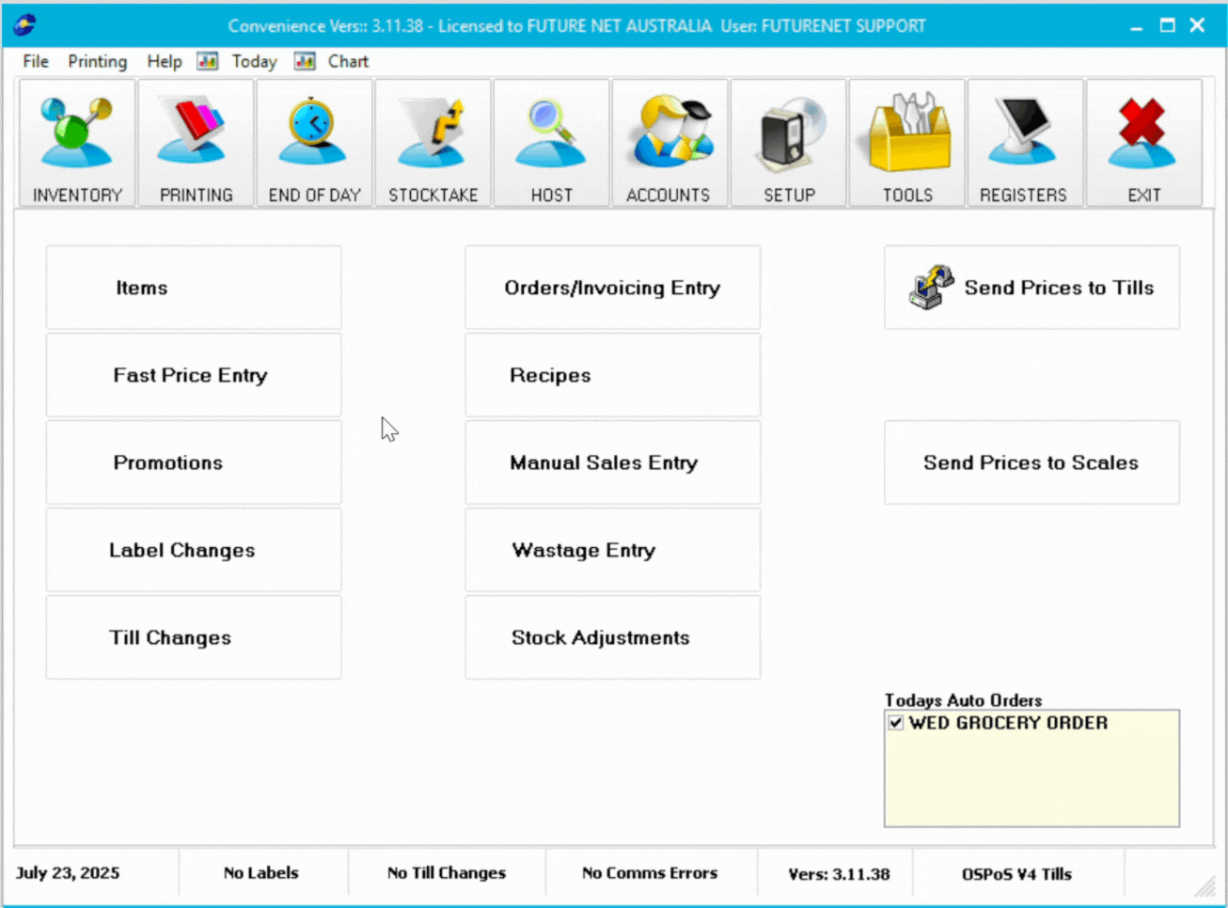Open the Items button
This screenshot has height=908, width=1228.
tap(194, 288)
